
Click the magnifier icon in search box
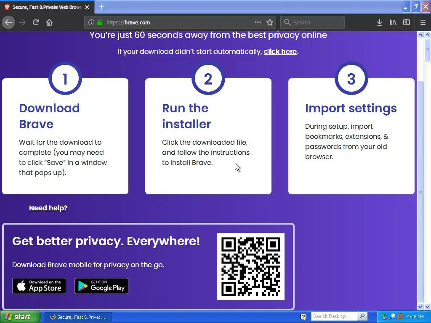[x=287, y=22]
